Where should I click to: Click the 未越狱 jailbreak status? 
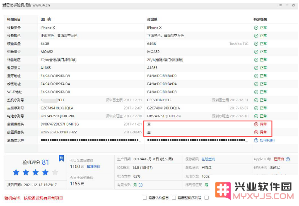point(275,168)
